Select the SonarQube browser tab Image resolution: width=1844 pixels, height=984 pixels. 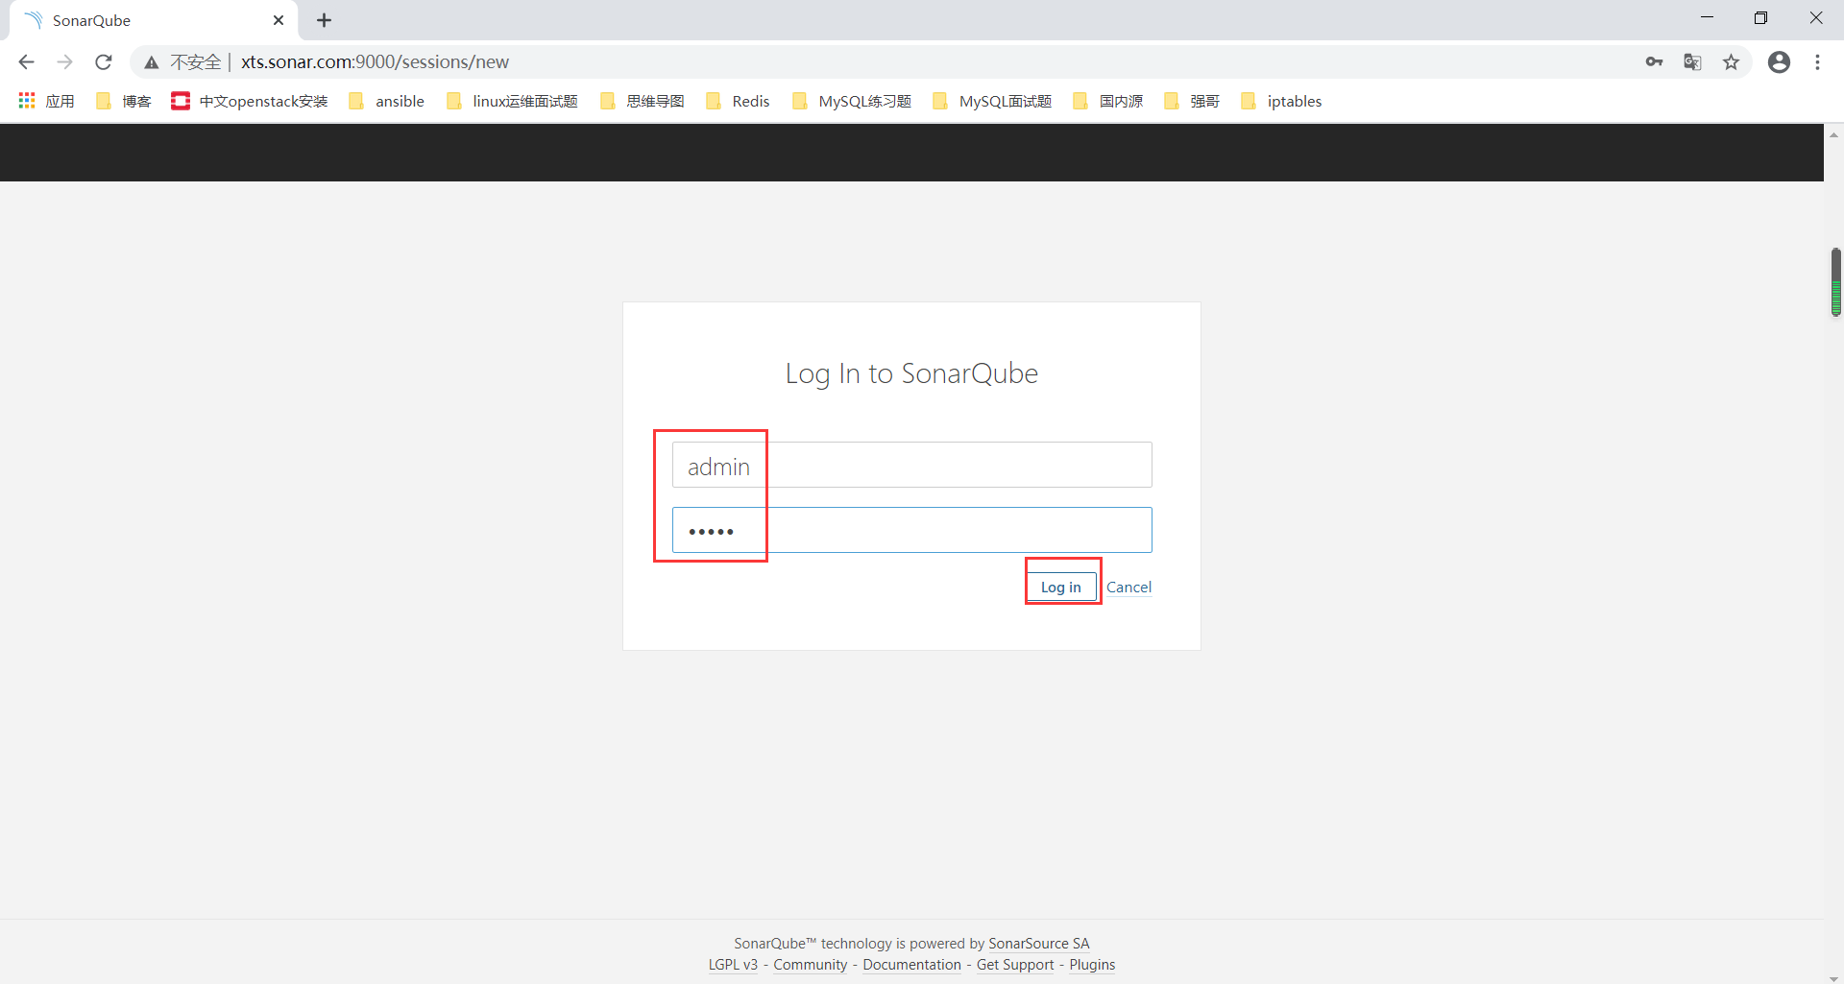point(154,20)
